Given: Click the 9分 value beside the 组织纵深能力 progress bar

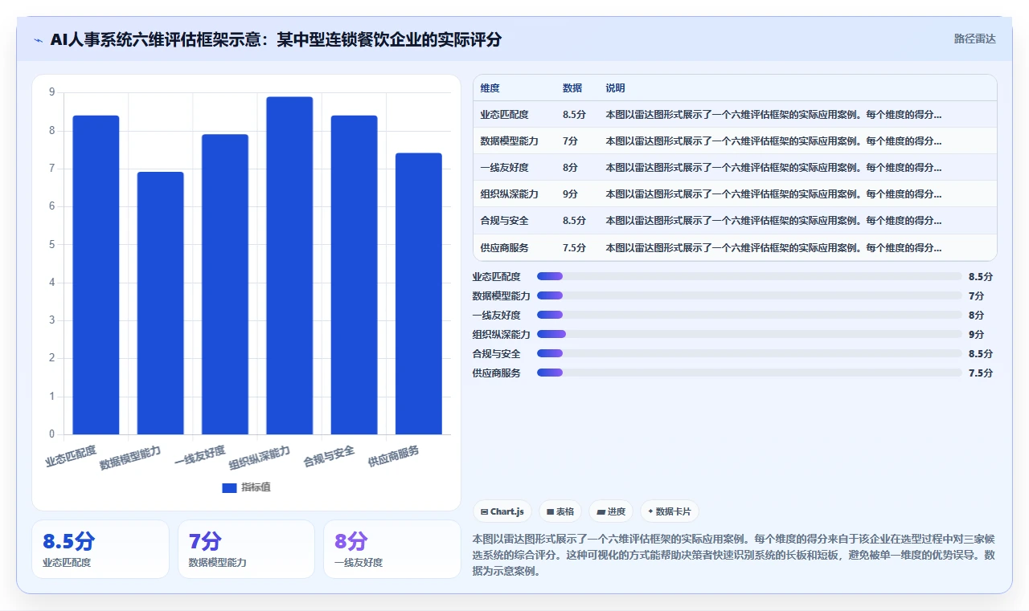Looking at the screenshot, I should point(977,335).
